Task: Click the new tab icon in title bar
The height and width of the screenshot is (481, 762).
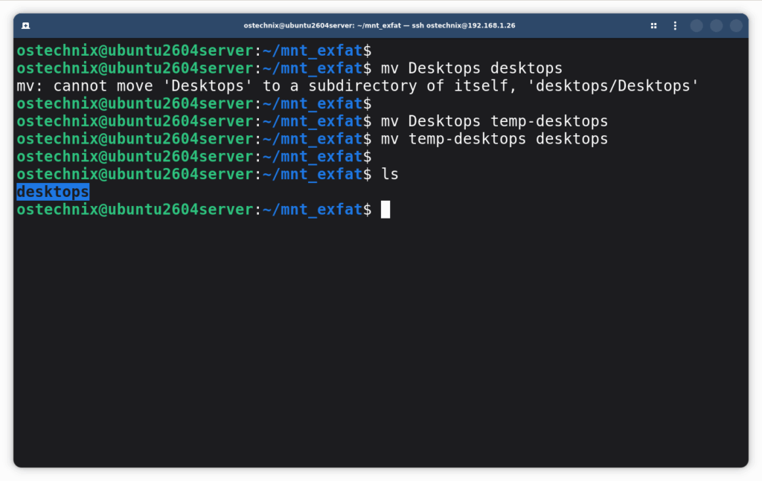Action: click(26, 26)
